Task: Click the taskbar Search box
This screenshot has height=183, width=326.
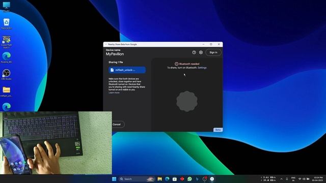Action: coord(137,179)
